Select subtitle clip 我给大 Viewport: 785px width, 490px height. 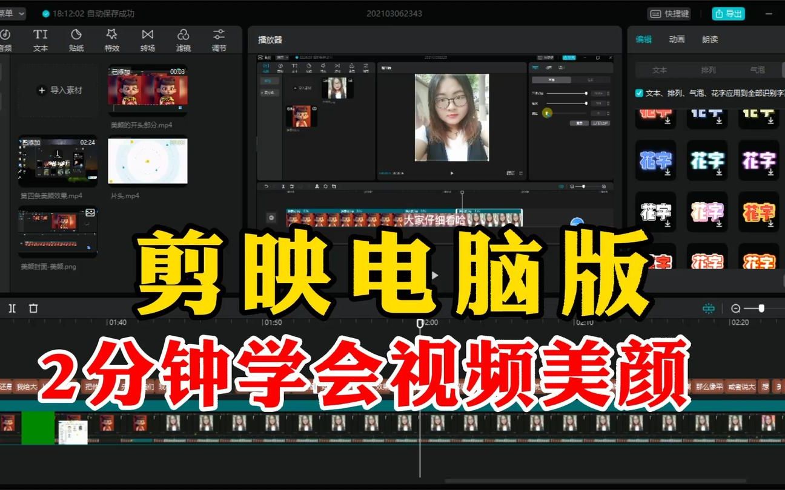click(26, 387)
